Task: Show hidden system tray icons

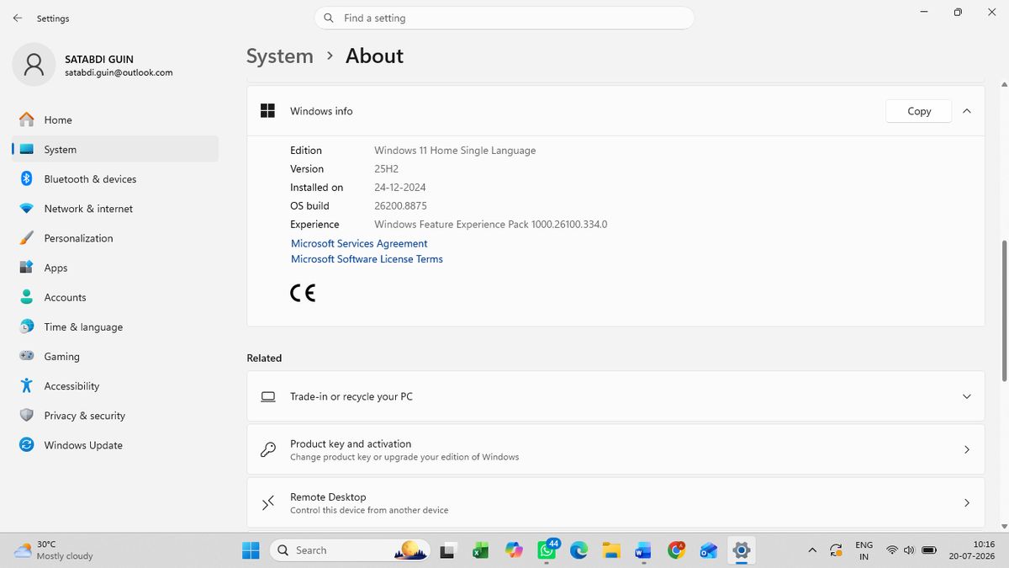Action: click(811, 550)
